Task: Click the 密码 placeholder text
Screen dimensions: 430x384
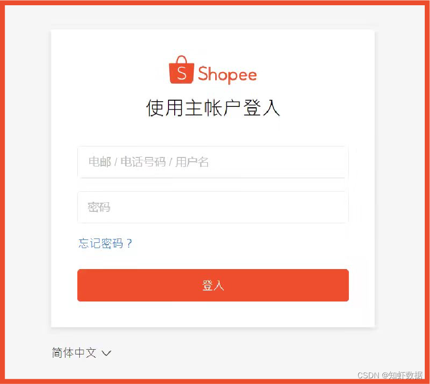Action: [99, 207]
